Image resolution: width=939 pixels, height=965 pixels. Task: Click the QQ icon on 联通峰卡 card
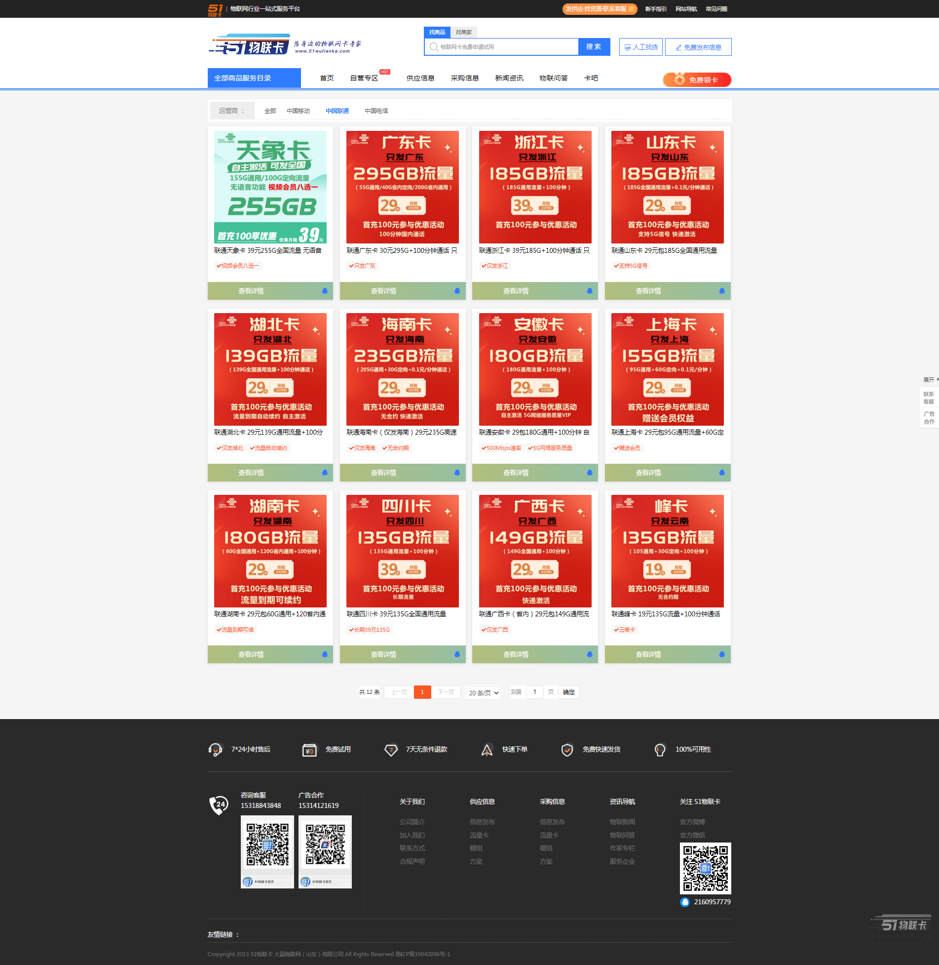(x=722, y=654)
